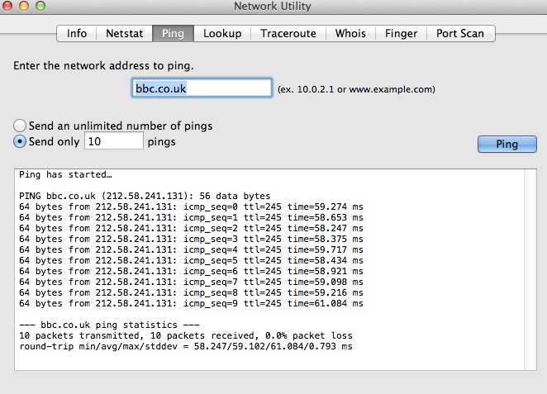Viewport: 547px width, 394px height.
Task: Open the Netstat tab
Action: (124, 34)
